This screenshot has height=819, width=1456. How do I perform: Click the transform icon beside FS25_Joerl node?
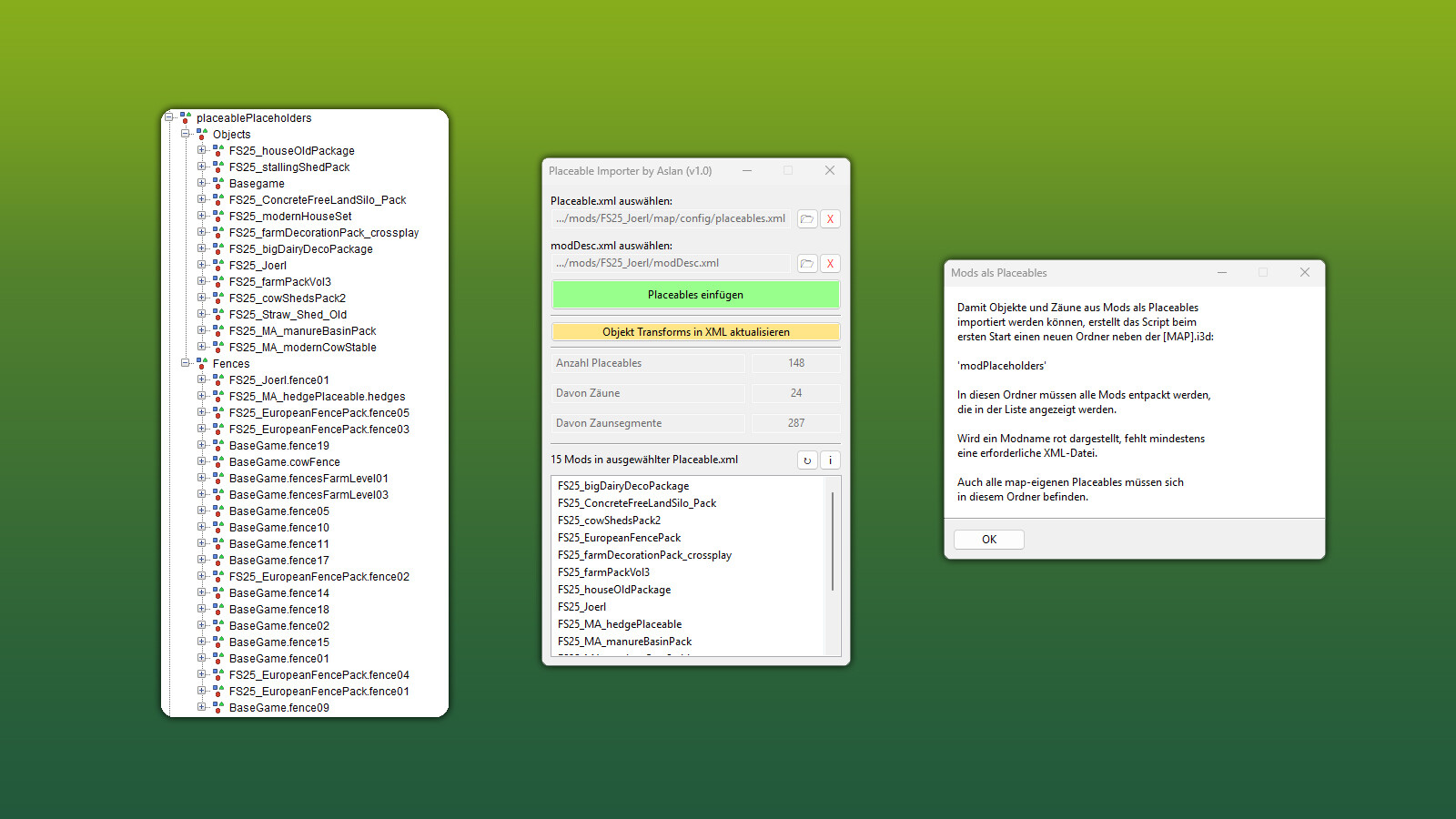coord(217,265)
